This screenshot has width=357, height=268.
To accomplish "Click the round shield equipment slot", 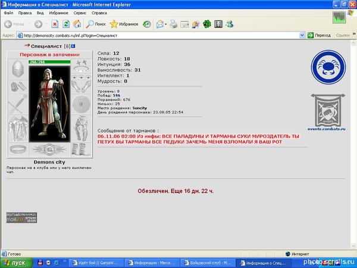I will (x=82, y=104).
